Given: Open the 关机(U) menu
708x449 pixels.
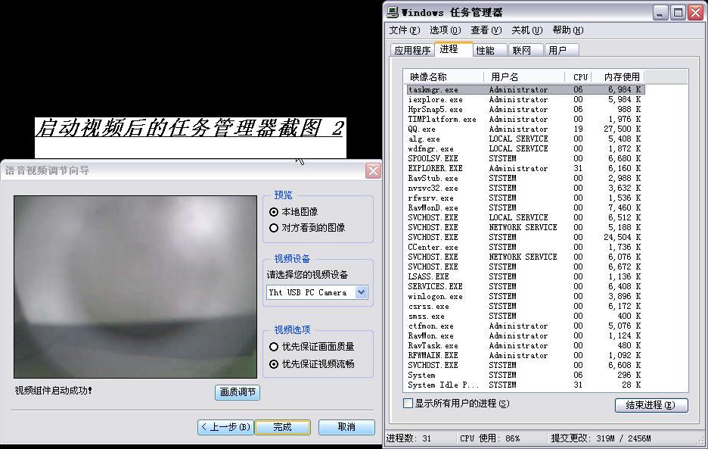Looking at the screenshot, I should click(527, 30).
